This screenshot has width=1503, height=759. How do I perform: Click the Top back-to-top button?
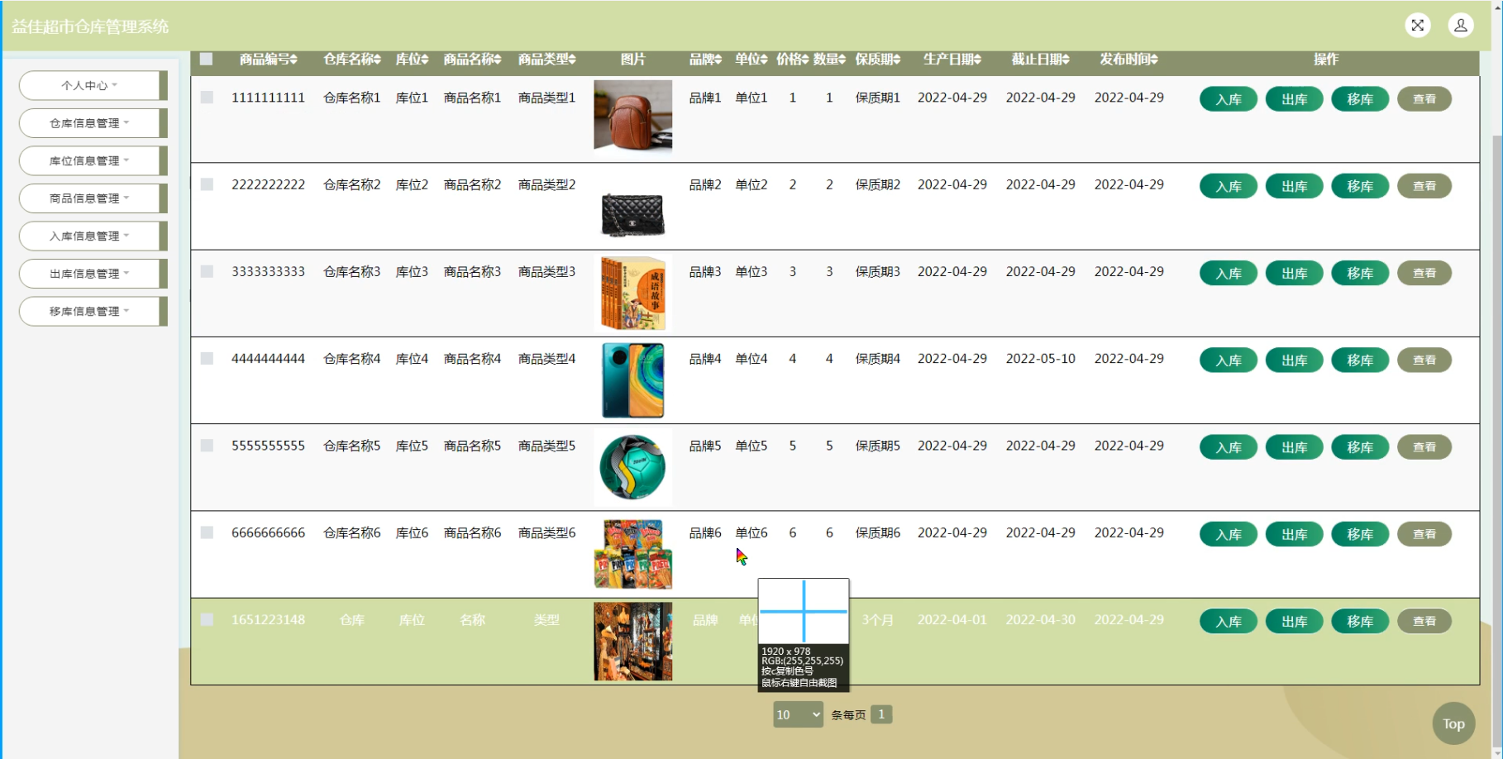coord(1453,724)
